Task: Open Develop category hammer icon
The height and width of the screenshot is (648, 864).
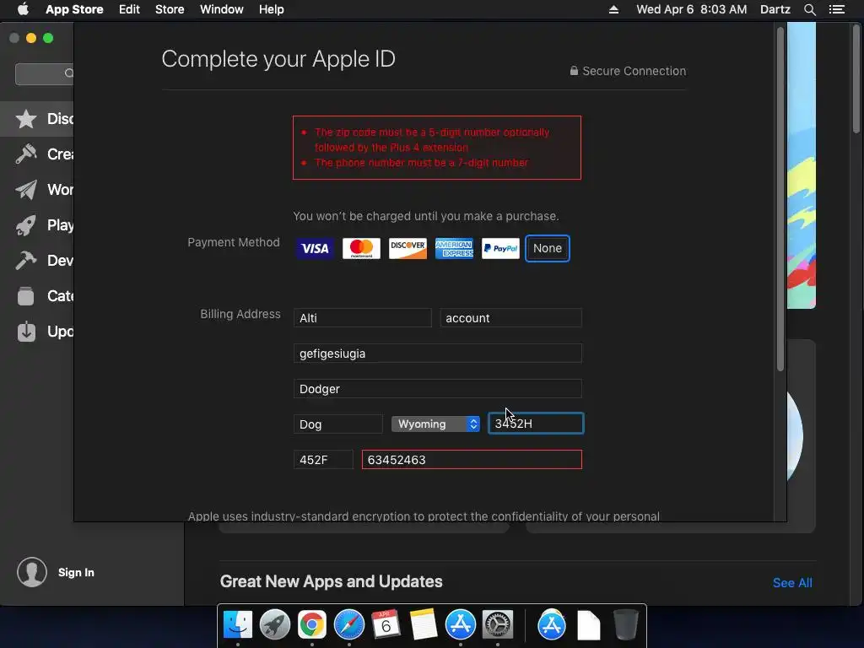Action: 26,260
